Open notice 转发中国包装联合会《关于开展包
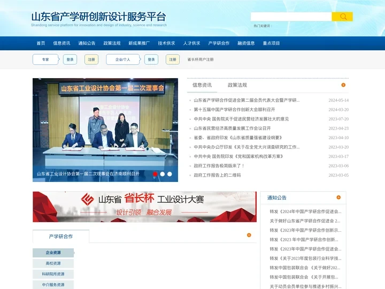Image resolution: width=385 pixels, height=289 pixels. pyautogui.click(x=304, y=277)
